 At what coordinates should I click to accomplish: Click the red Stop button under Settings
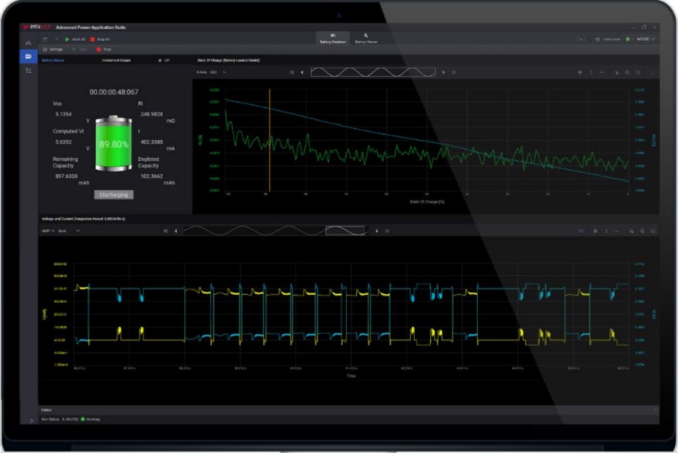point(99,50)
